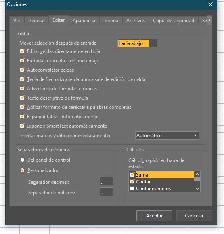Click the 'Separador decimal' input field

click(107, 181)
